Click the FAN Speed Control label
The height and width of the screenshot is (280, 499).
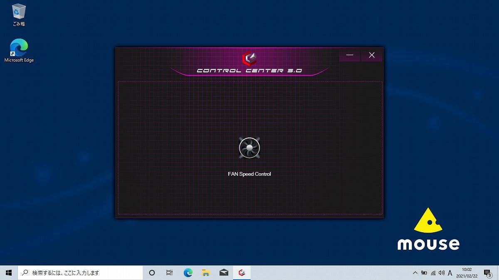click(249, 174)
